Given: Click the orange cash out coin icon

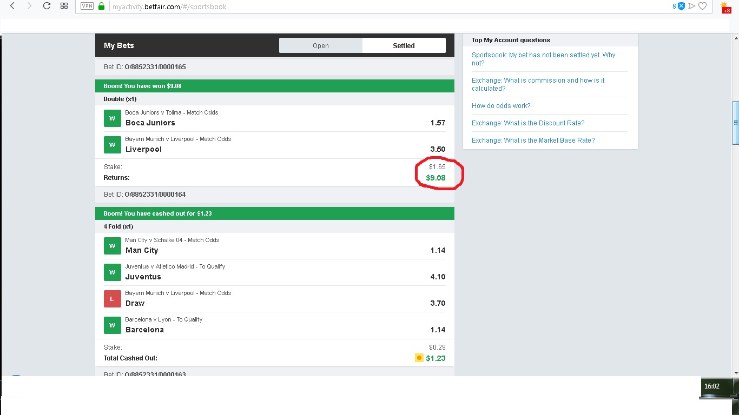Looking at the screenshot, I should tap(419, 358).
